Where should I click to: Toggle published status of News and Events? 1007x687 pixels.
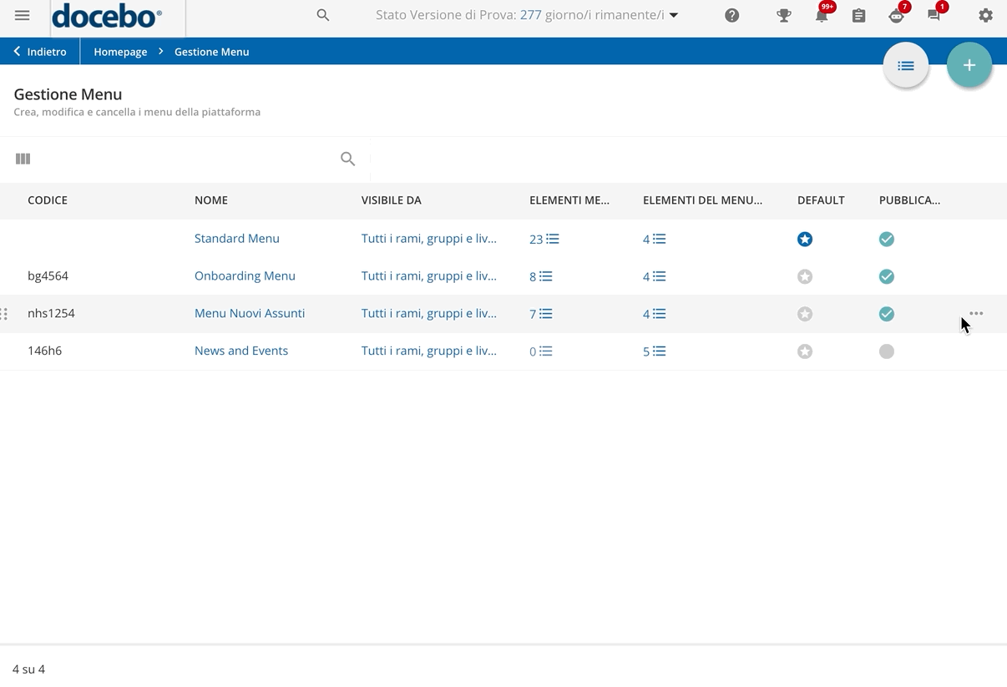click(887, 351)
